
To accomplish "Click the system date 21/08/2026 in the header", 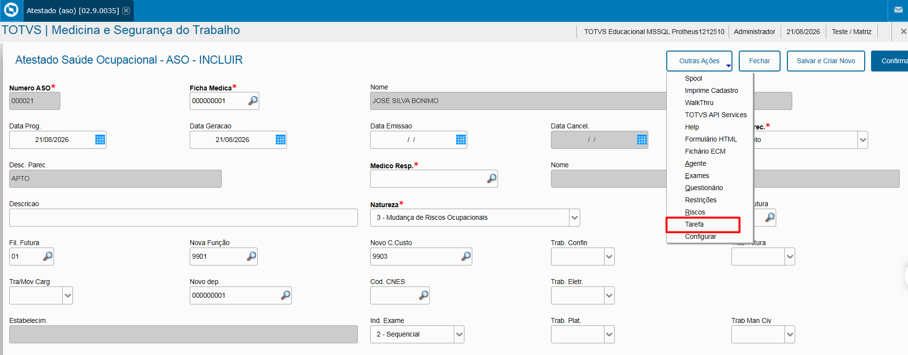I will pos(803,32).
